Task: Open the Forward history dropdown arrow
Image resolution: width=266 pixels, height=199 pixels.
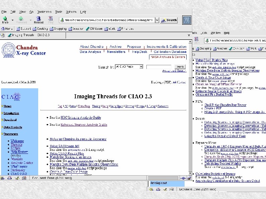Action: click(x=30, y=20)
